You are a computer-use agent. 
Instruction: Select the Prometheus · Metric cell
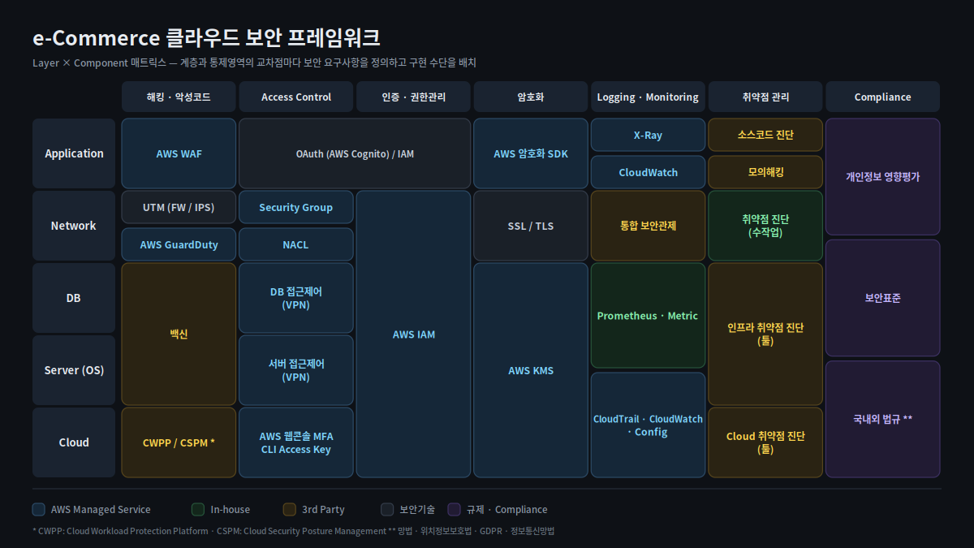pyautogui.click(x=648, y=316)
